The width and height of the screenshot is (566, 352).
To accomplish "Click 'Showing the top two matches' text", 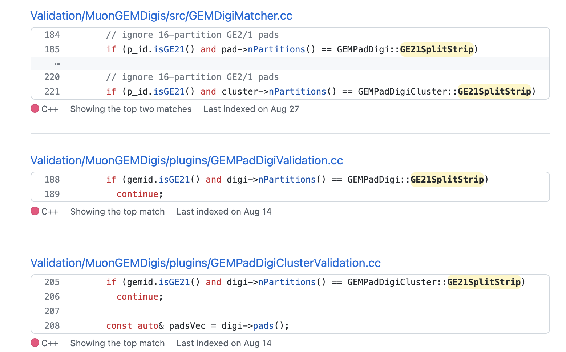I will click(131, 109).
